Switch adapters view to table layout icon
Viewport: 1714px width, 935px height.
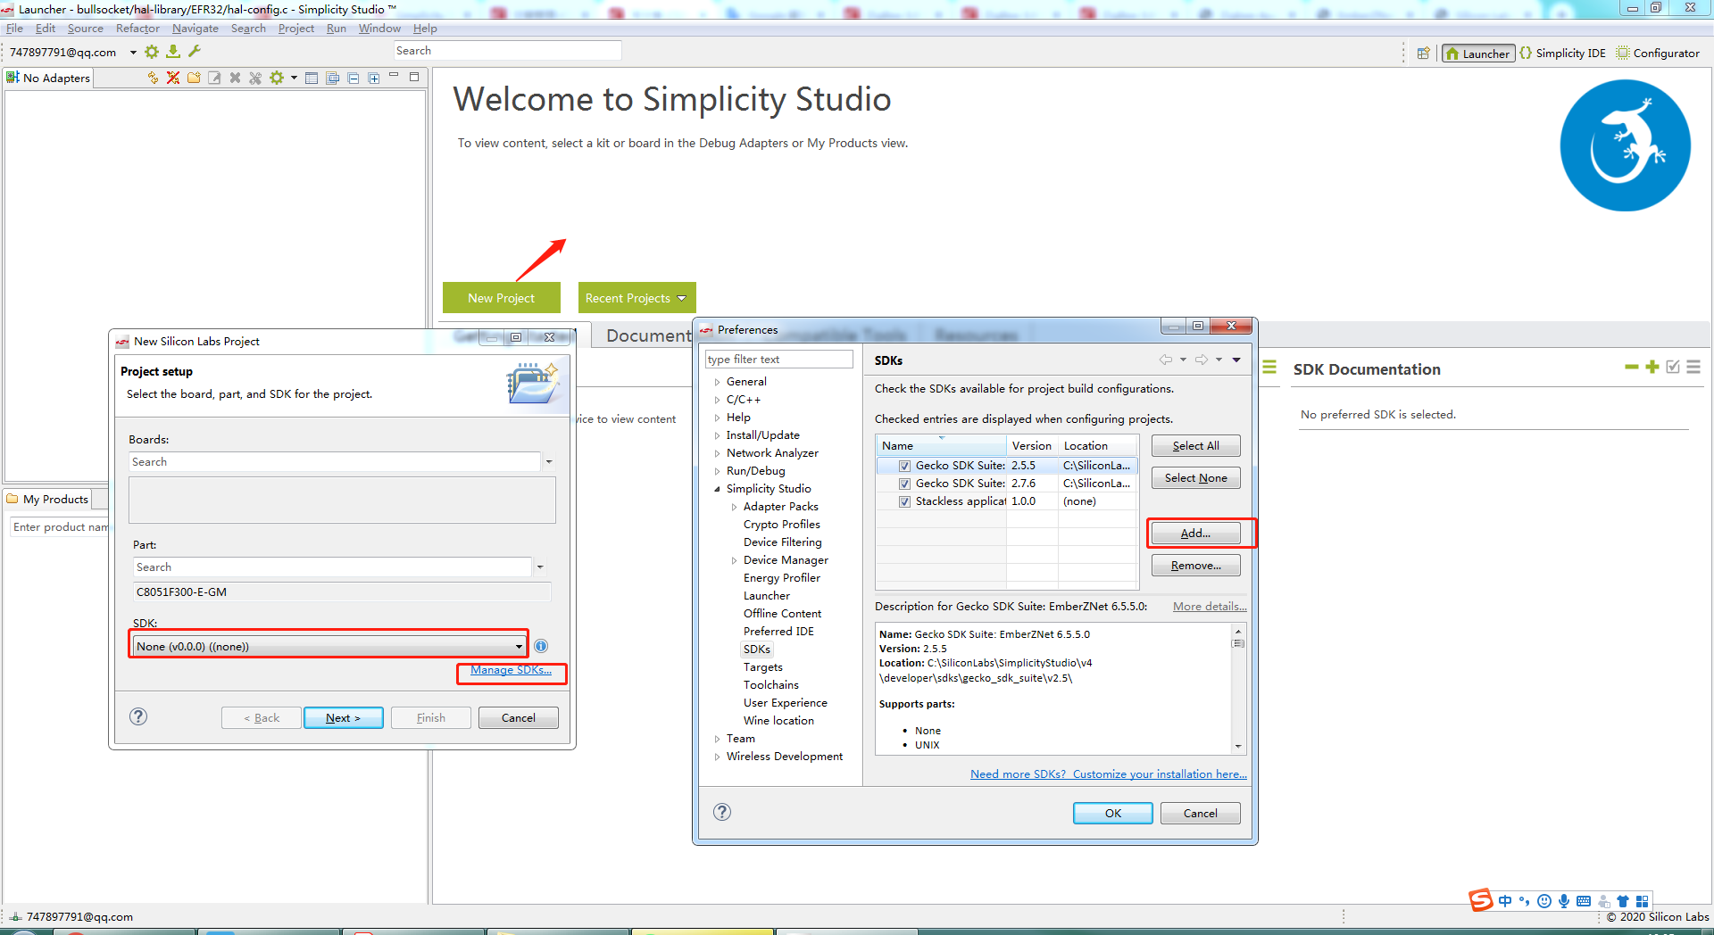pos(312,78)
